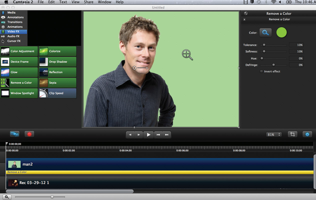Screen dimensions: 316x200
Task: Select the Glow effect
Action: point(19,72)
